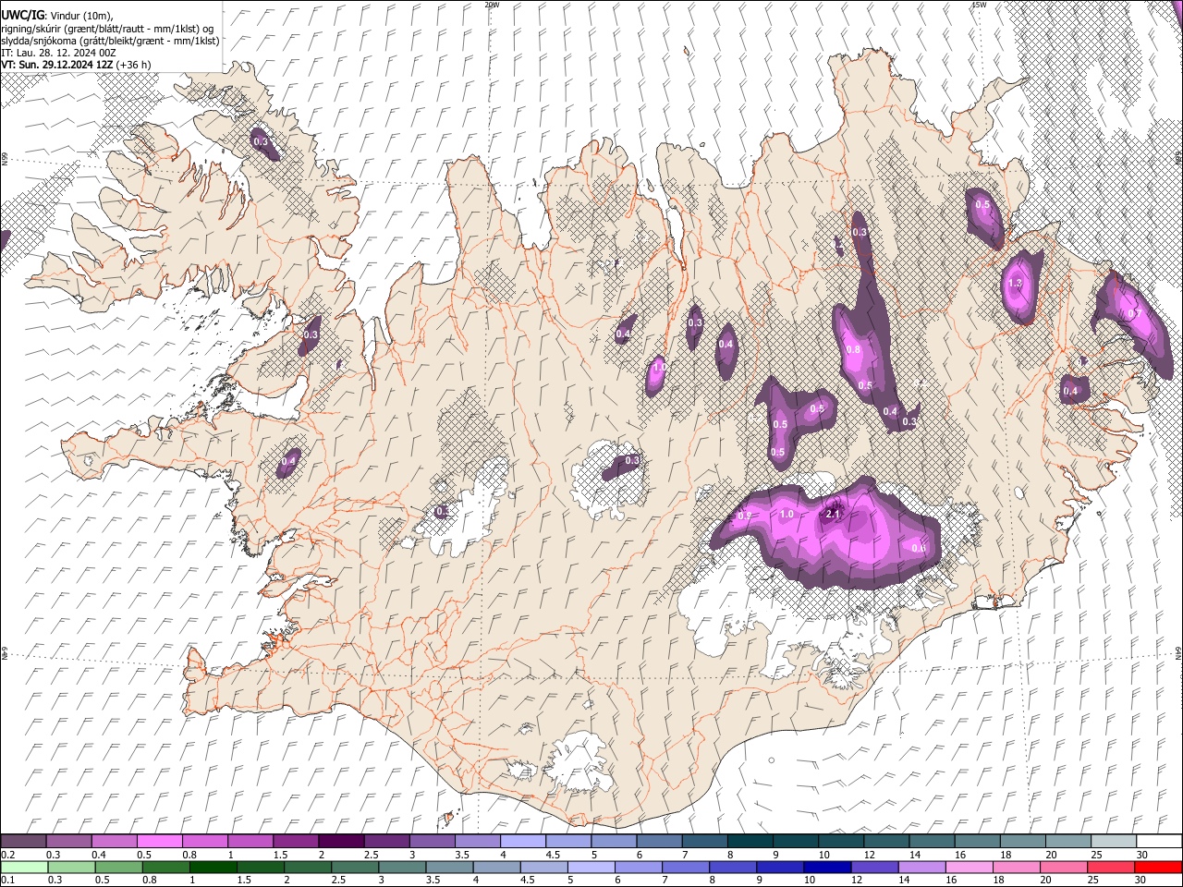Image resolution: width=1183 pixels, height=887 pixels.
Task: Pick the lower legend swatch between 0.1 and 0.3
Action: (x=24, y=867)
